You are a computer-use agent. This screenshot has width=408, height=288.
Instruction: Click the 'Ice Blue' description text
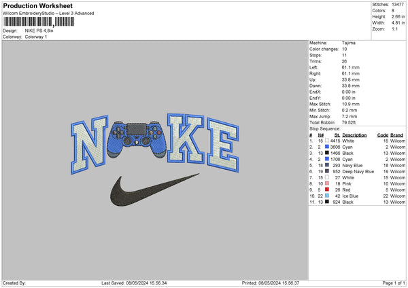[x=350, y=196]
